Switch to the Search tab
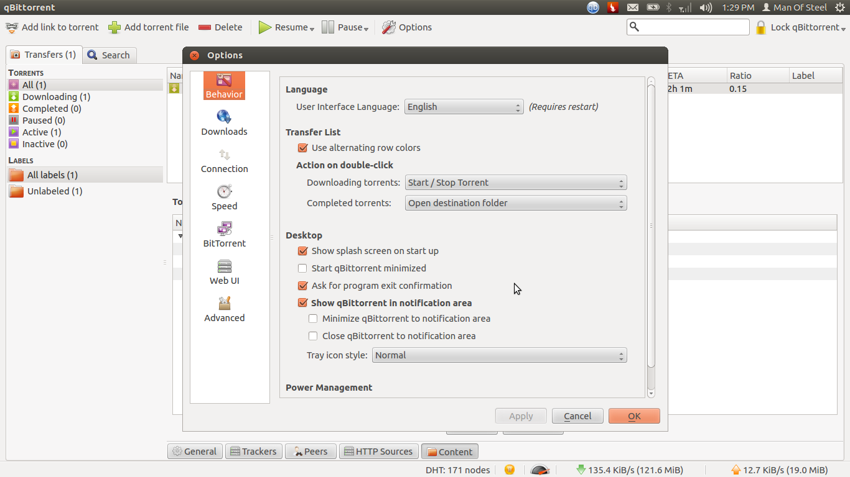Image resolution: width=850 pixels, height=477 pixels. (x=110, y=55)
